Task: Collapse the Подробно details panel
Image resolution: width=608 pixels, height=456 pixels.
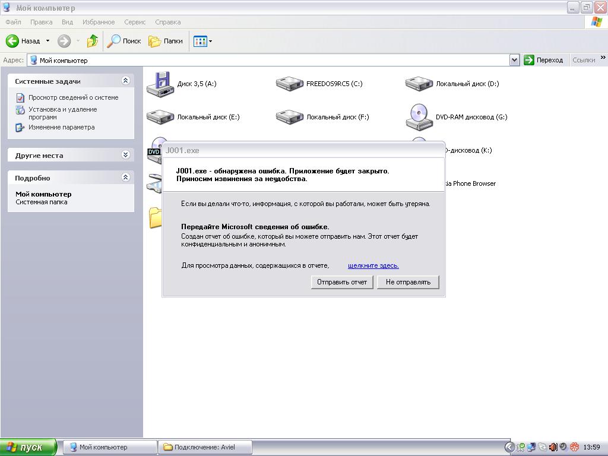Action: 125,178
